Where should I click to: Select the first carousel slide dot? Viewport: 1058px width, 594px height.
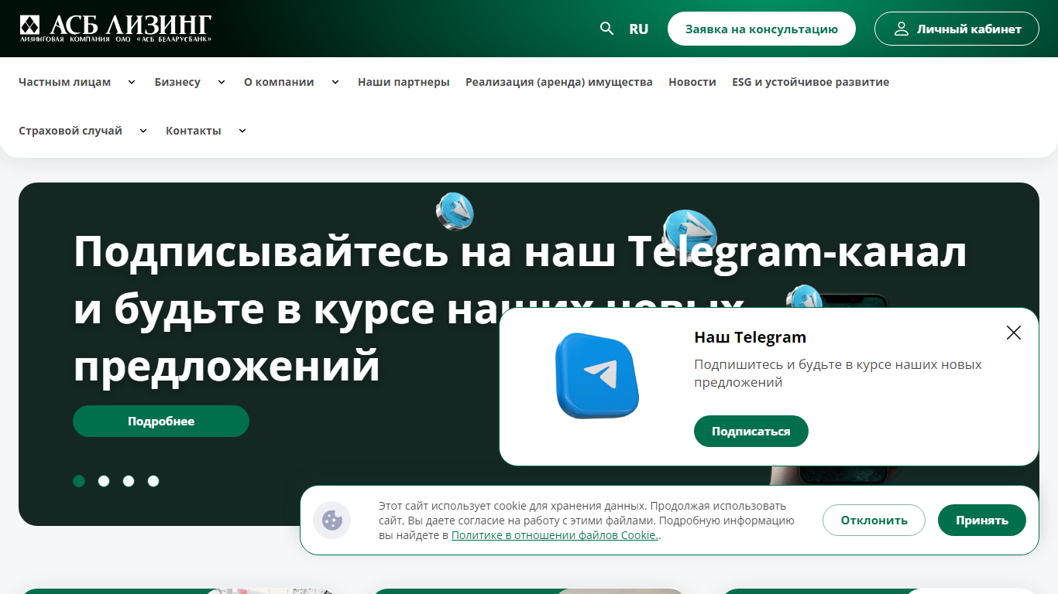(79, 481)
